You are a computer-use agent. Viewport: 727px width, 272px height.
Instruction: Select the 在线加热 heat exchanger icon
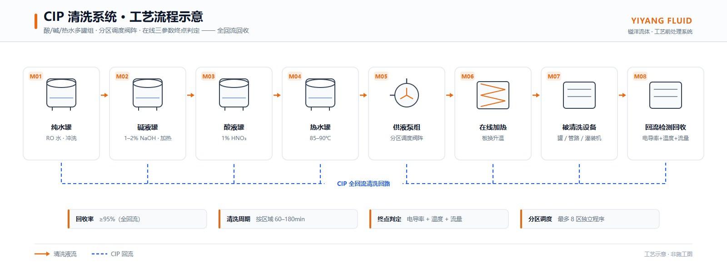pos(493,95)
